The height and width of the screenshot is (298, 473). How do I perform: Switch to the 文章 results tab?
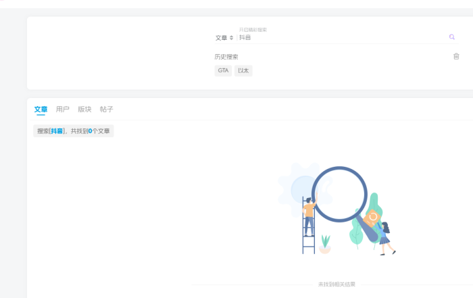[x=41, y=109]
